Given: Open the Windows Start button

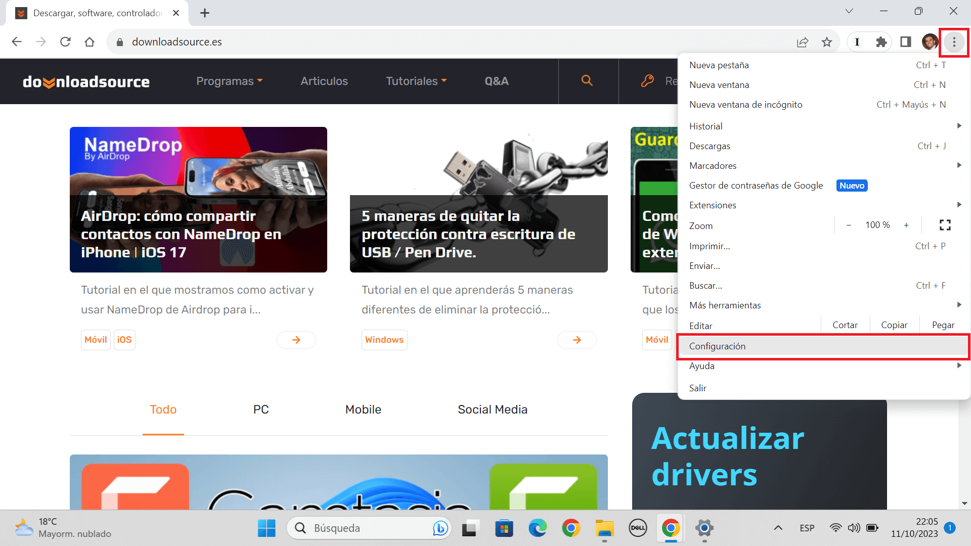Looking at the screenshot, I should tap(267, 528).
